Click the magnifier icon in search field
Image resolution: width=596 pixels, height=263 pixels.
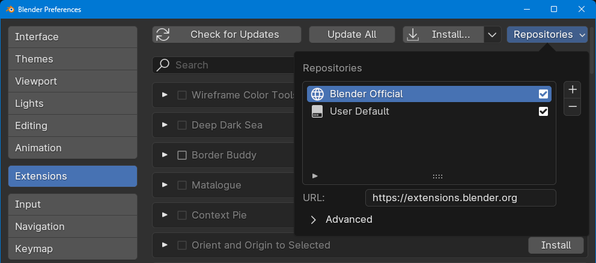tap(163, 65)
